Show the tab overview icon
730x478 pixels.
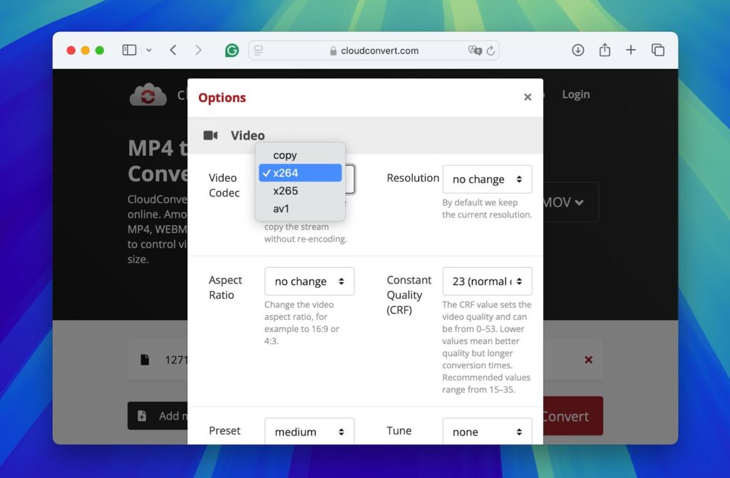click(x=658, y=50)
